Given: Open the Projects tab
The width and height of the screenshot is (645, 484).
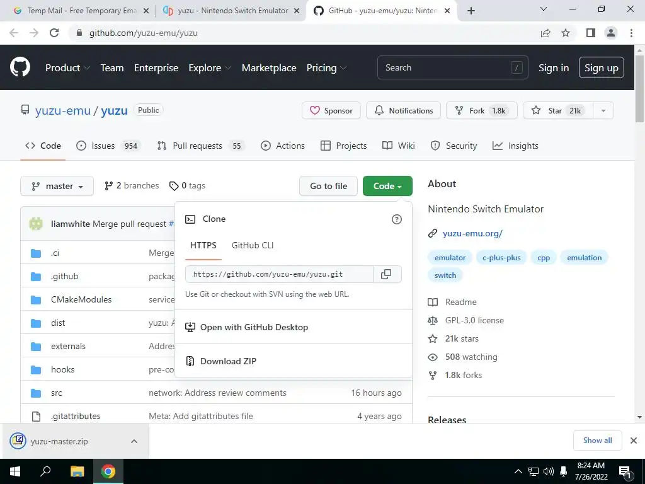Looking at the screenshot, I should 343,146.
